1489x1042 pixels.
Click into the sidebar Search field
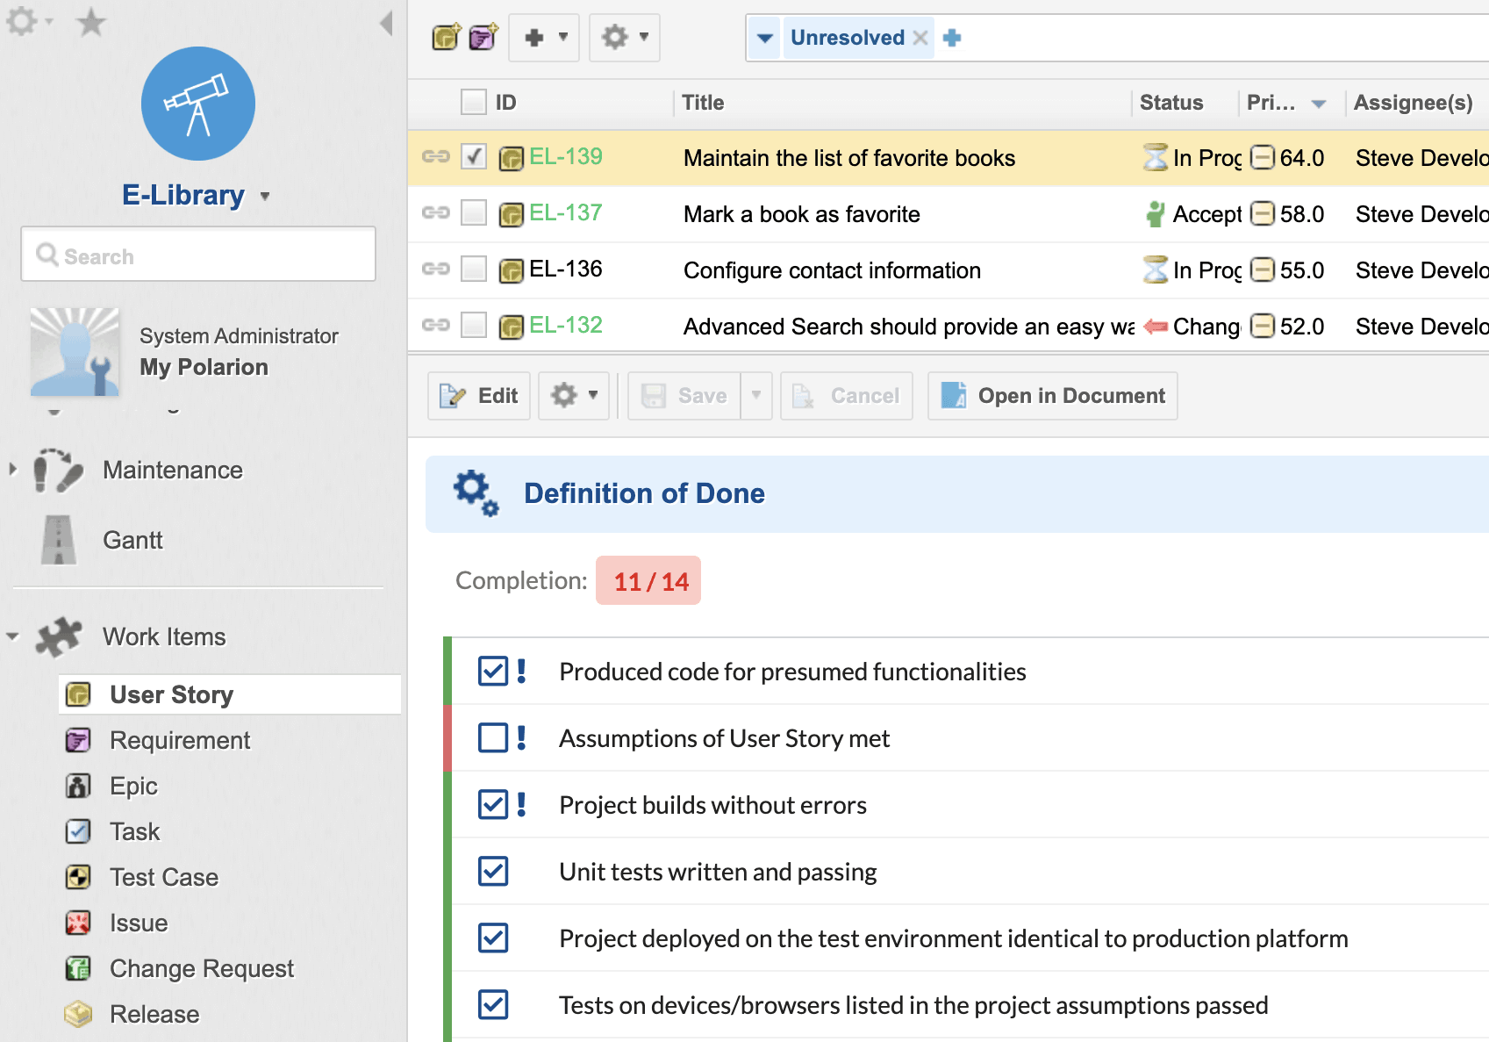coord(198,255)
